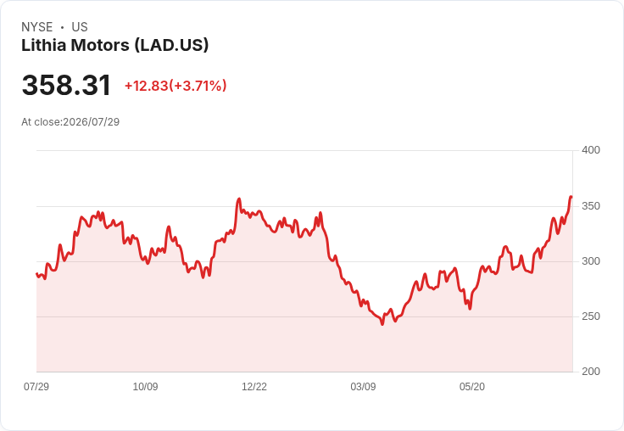Click the 250 y-axis price label
The width and height of the screenshot is (624, 431).
[x=591, y=316]
